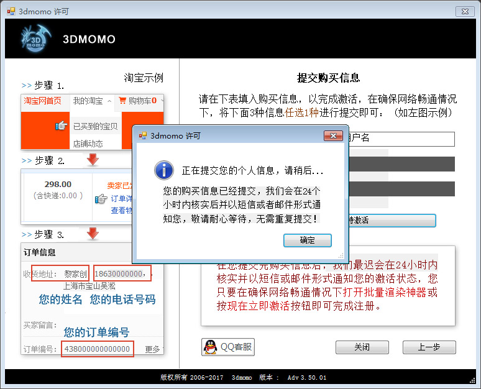
Task: Click the 购物车 shopping cart icon
Action: 122,100
